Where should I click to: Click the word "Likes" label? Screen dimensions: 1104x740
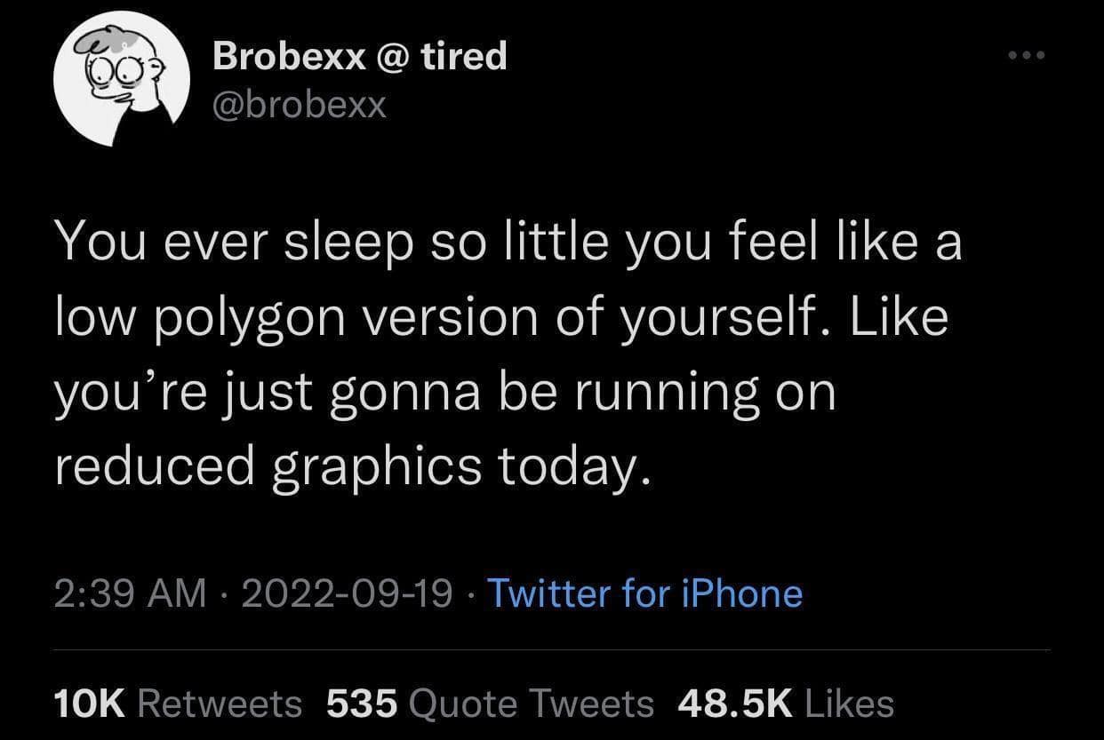click(x=847, y=704)
